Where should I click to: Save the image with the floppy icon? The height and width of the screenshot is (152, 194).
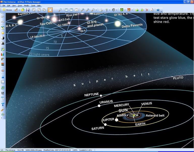click(28, 10)
